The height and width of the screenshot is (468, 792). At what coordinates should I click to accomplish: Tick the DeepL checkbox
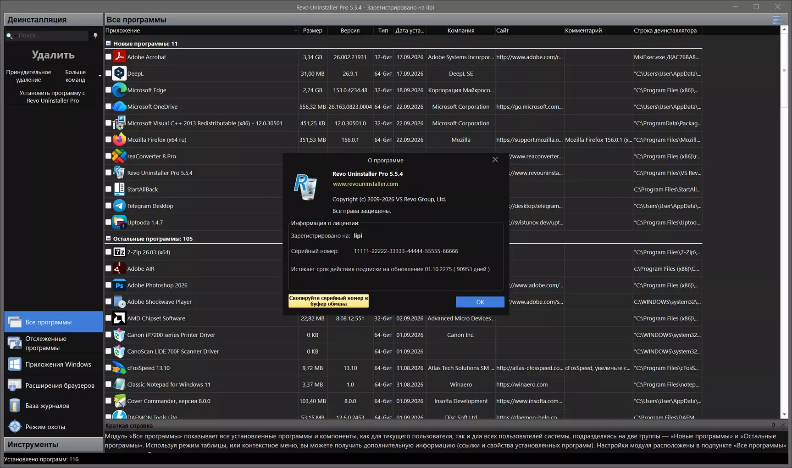tap(108, 73)
